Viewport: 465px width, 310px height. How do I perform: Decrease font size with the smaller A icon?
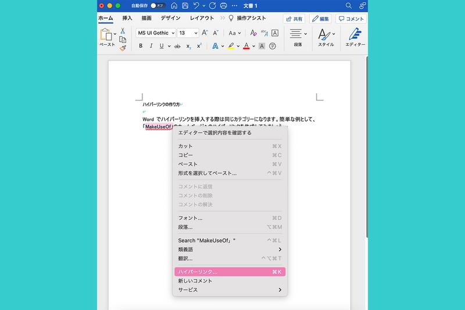(x=216, y=33)
